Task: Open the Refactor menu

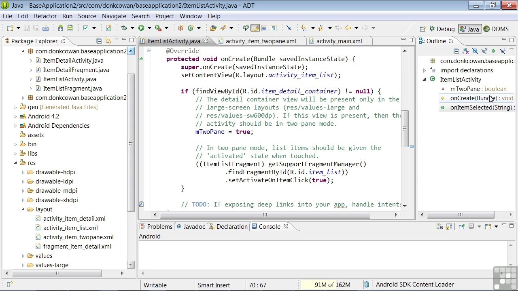Action: click(45, 16)
